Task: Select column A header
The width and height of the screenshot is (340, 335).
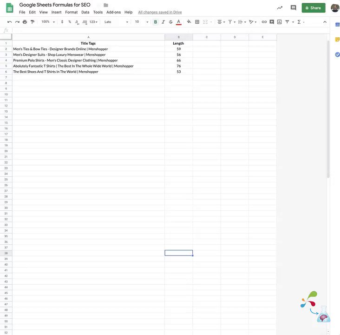Action: 88,37
